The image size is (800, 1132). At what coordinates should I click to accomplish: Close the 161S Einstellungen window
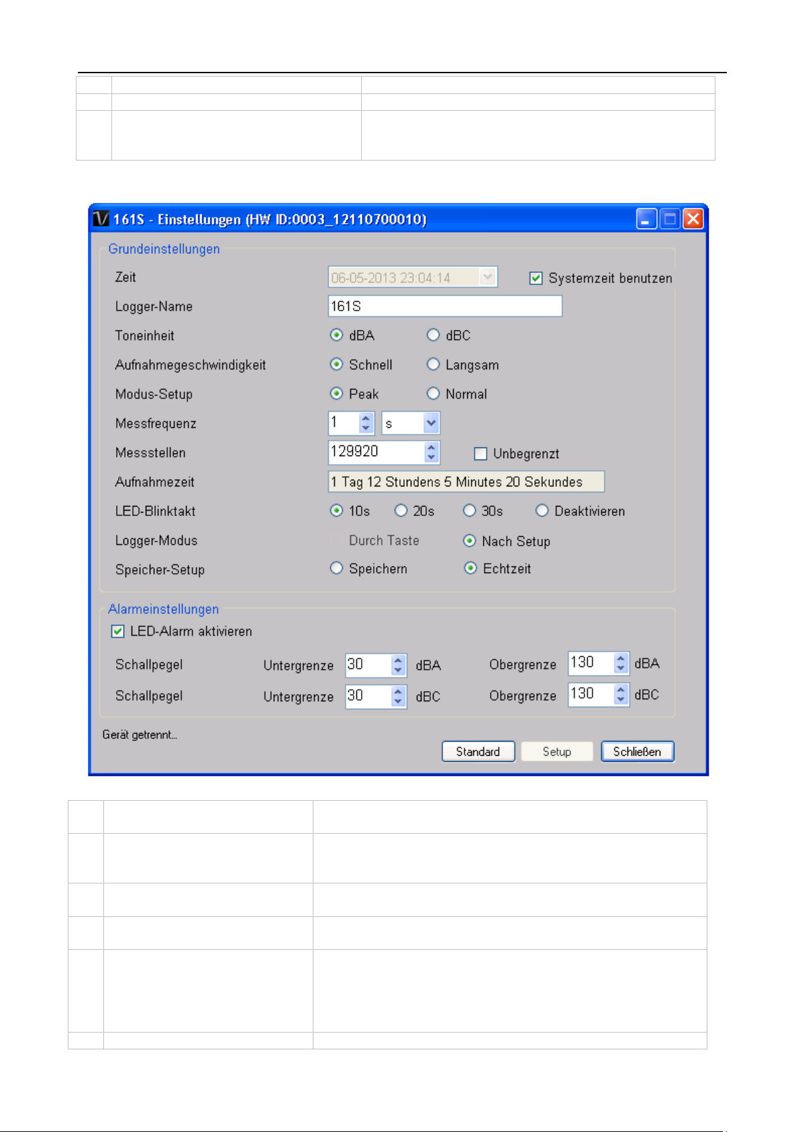693,219
